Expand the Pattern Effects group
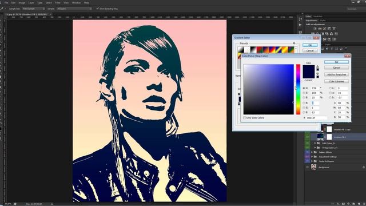366x206 pixels. pyautogui.click(x=312, y=152)
